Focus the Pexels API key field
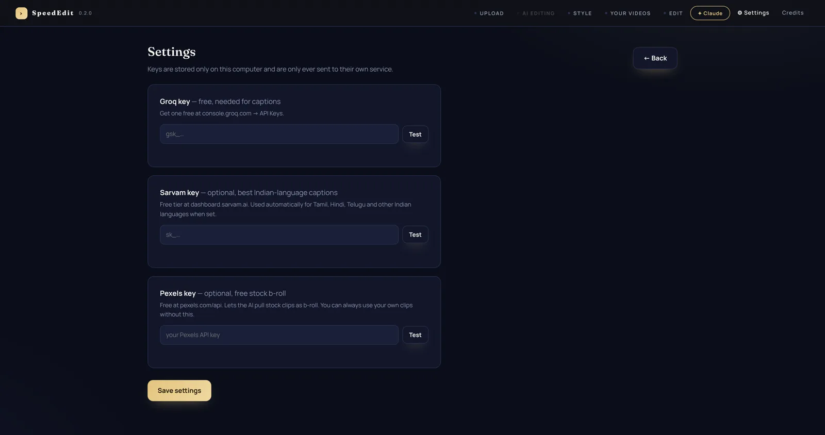Image resolution: width=825 pixels, height=435 pixels. (x=279, y=335)
